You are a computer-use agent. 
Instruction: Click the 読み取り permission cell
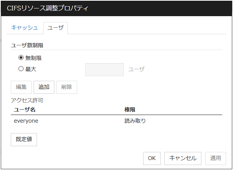135,121
